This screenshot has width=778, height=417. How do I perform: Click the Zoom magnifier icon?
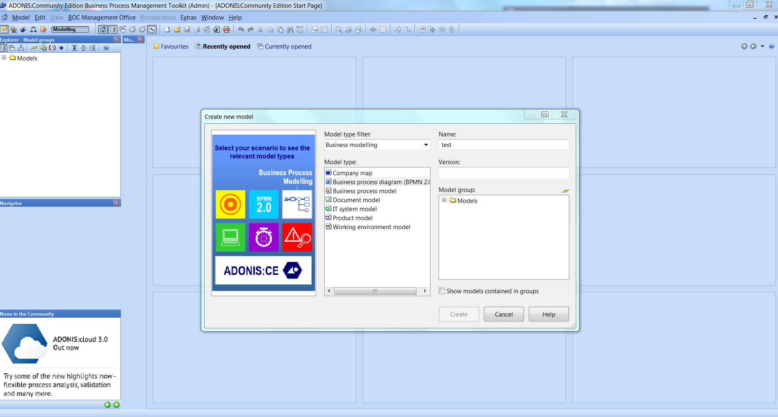339,29
